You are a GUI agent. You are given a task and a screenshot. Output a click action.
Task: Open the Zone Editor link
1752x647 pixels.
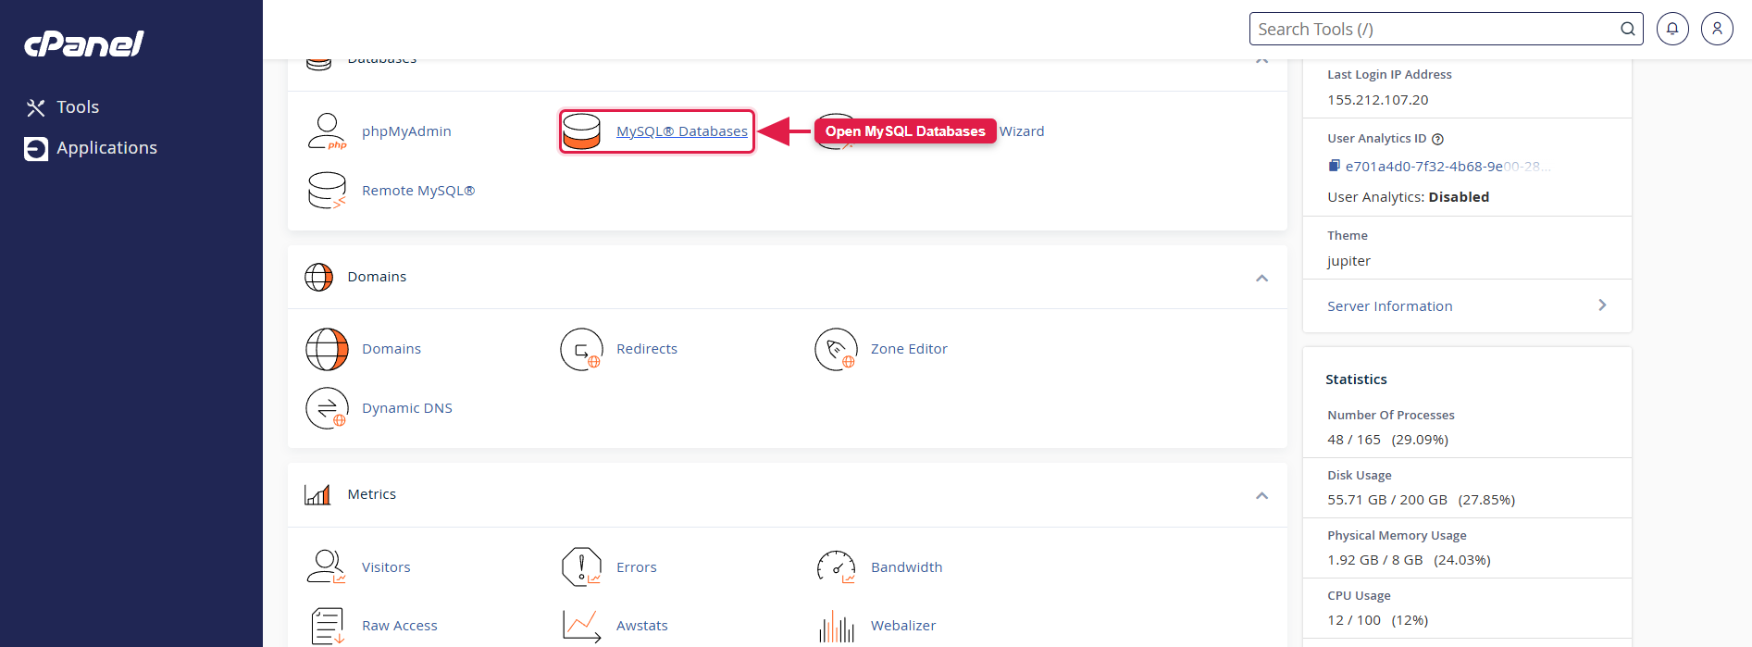[909, 349]
